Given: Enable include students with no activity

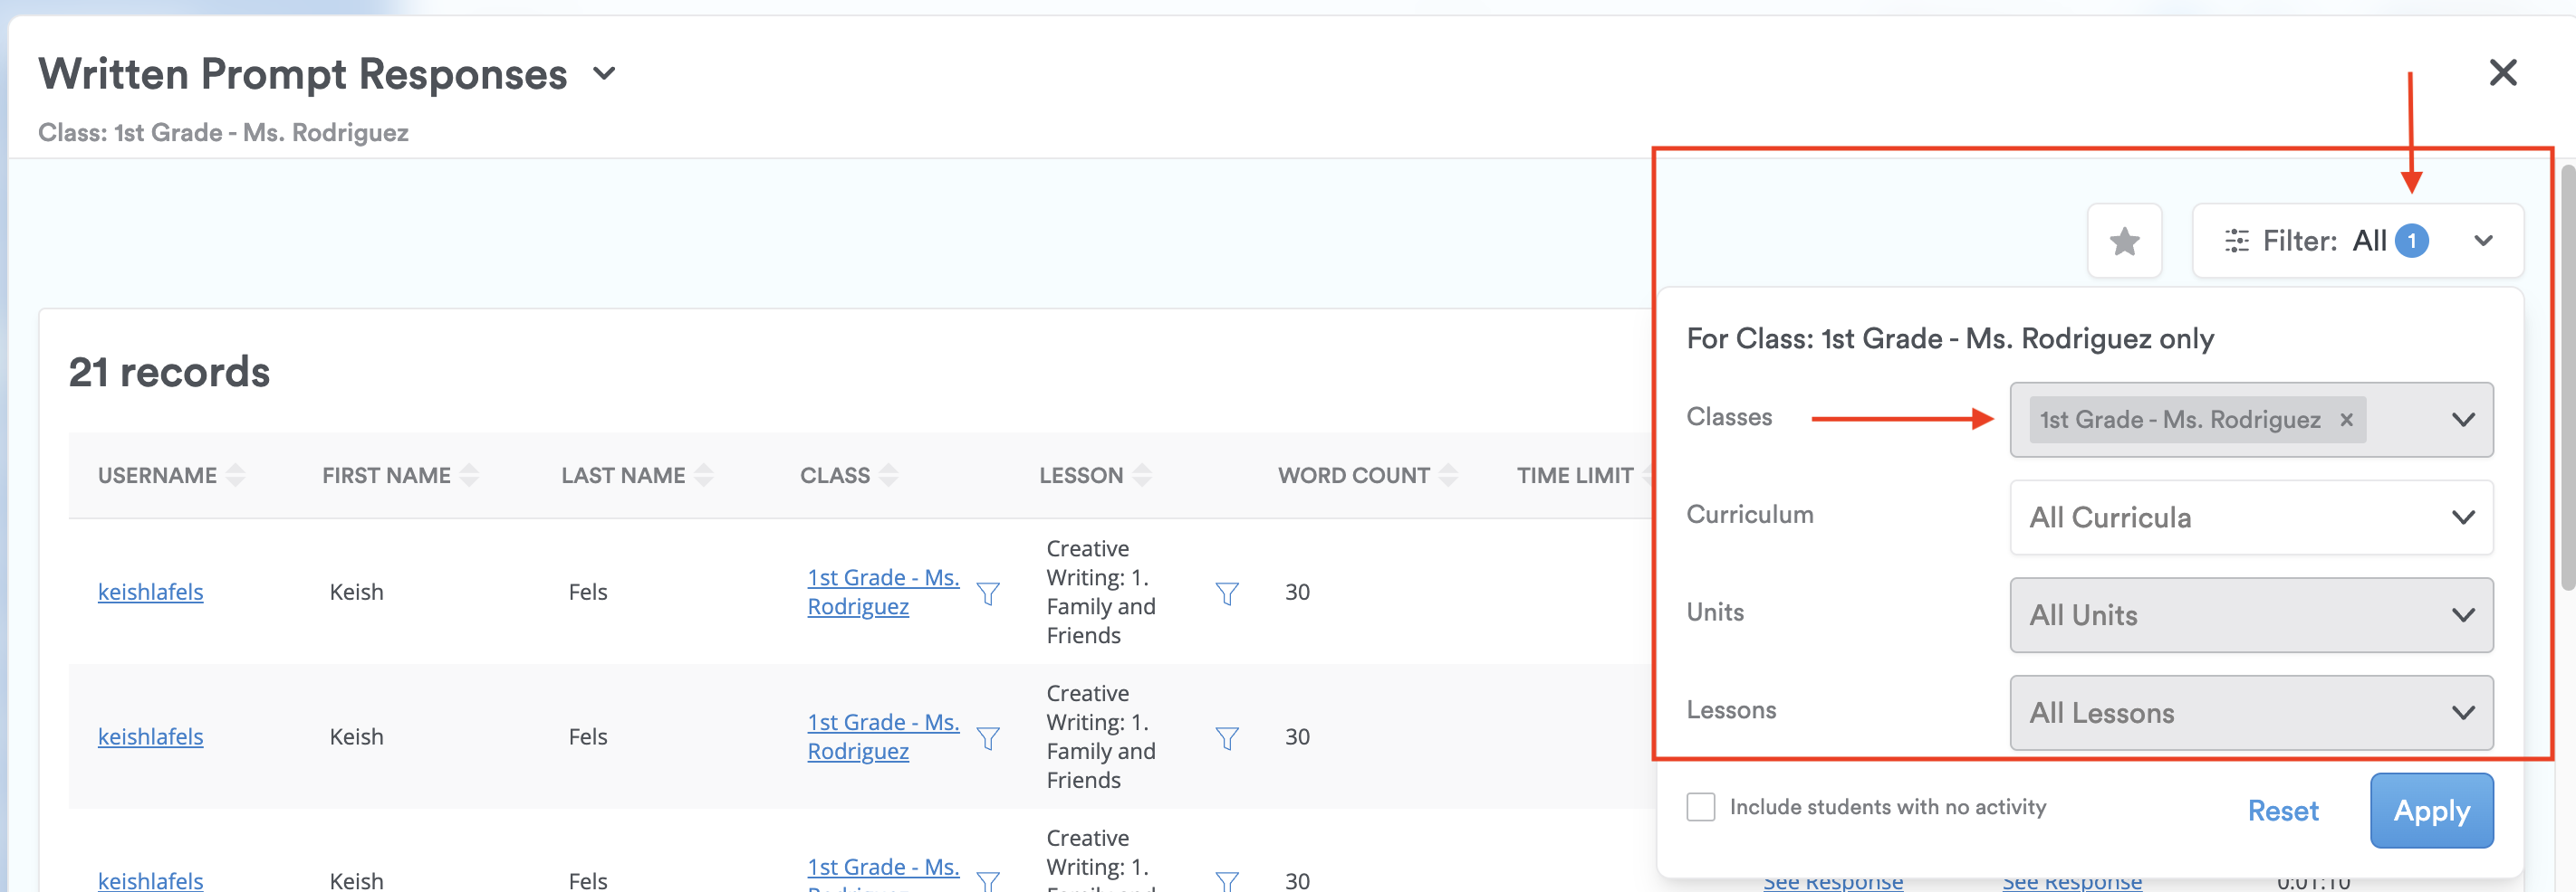Looking at the screenshot, I should (x=1700, y=807).
